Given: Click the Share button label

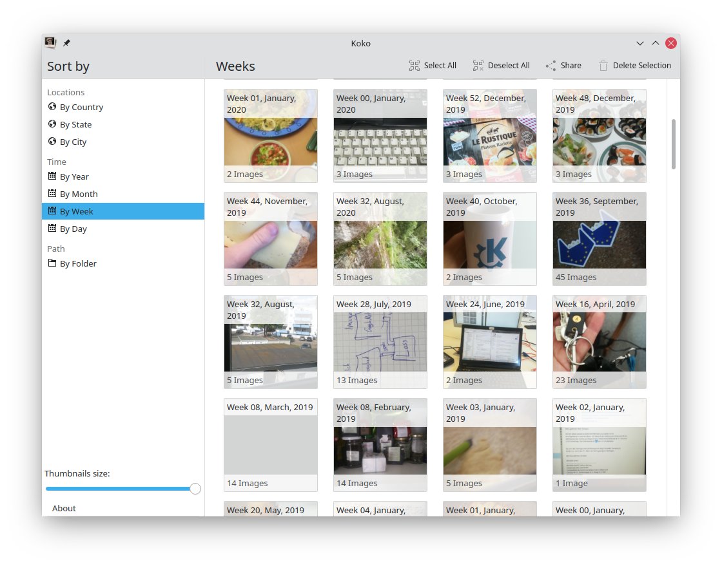Looking at the screenshot, I should tap(571, 65).
